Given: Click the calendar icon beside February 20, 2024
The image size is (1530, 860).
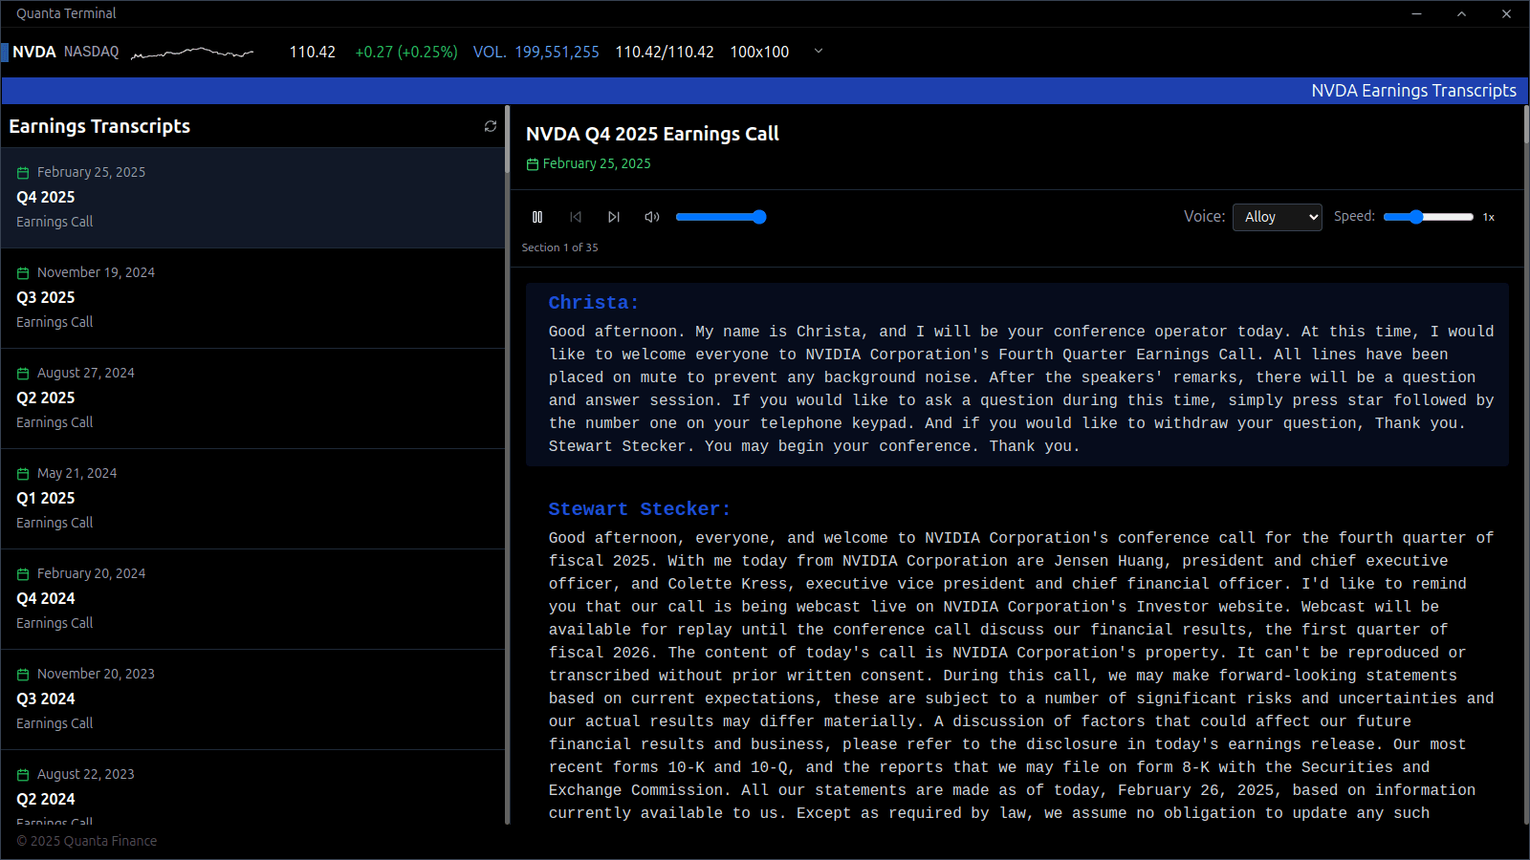Looking at the screenshot, I should pos(23,574).
